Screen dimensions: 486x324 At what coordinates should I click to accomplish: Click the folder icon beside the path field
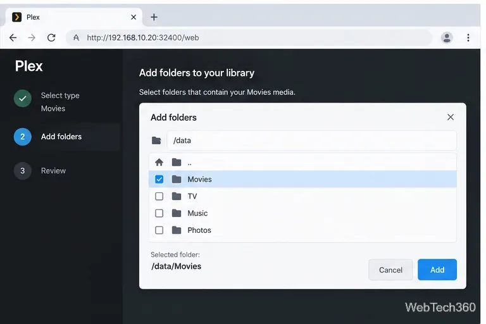[156, 140]
